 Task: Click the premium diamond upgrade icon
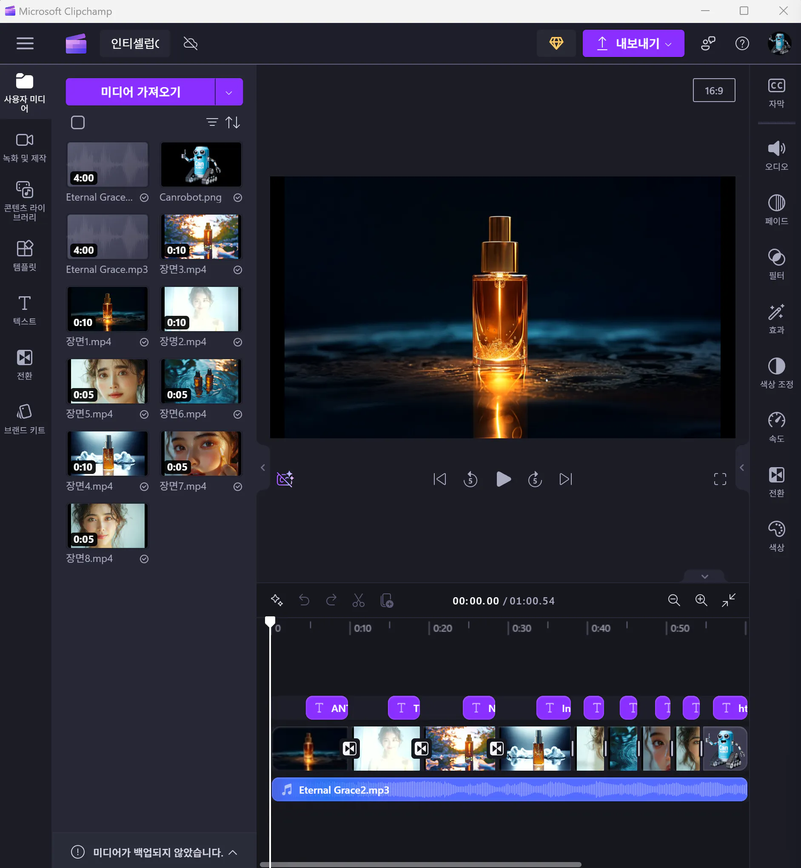point(556,43)
